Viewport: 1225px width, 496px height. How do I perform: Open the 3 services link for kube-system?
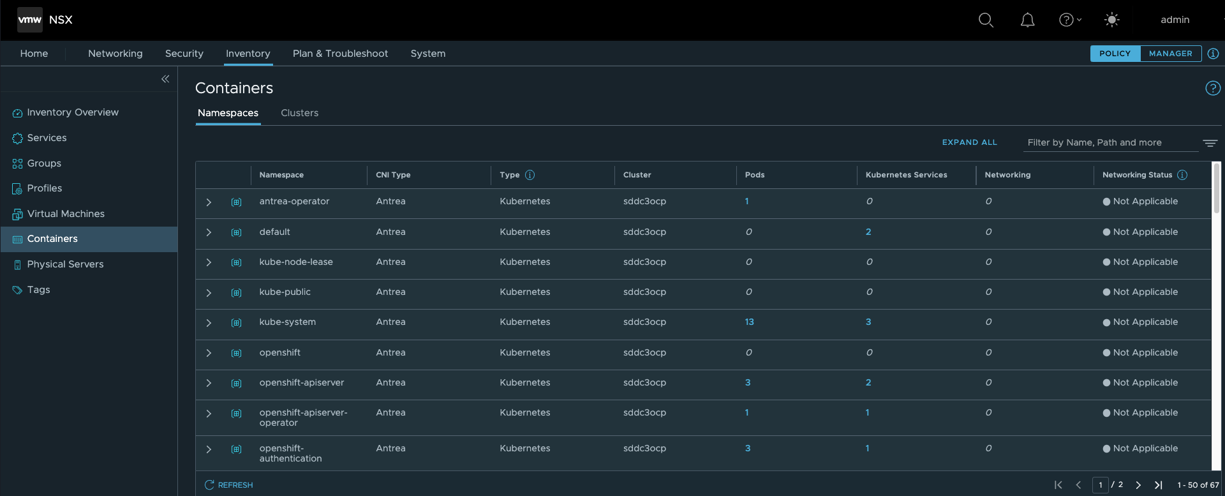pyautogui.click(x=868, y=322)
